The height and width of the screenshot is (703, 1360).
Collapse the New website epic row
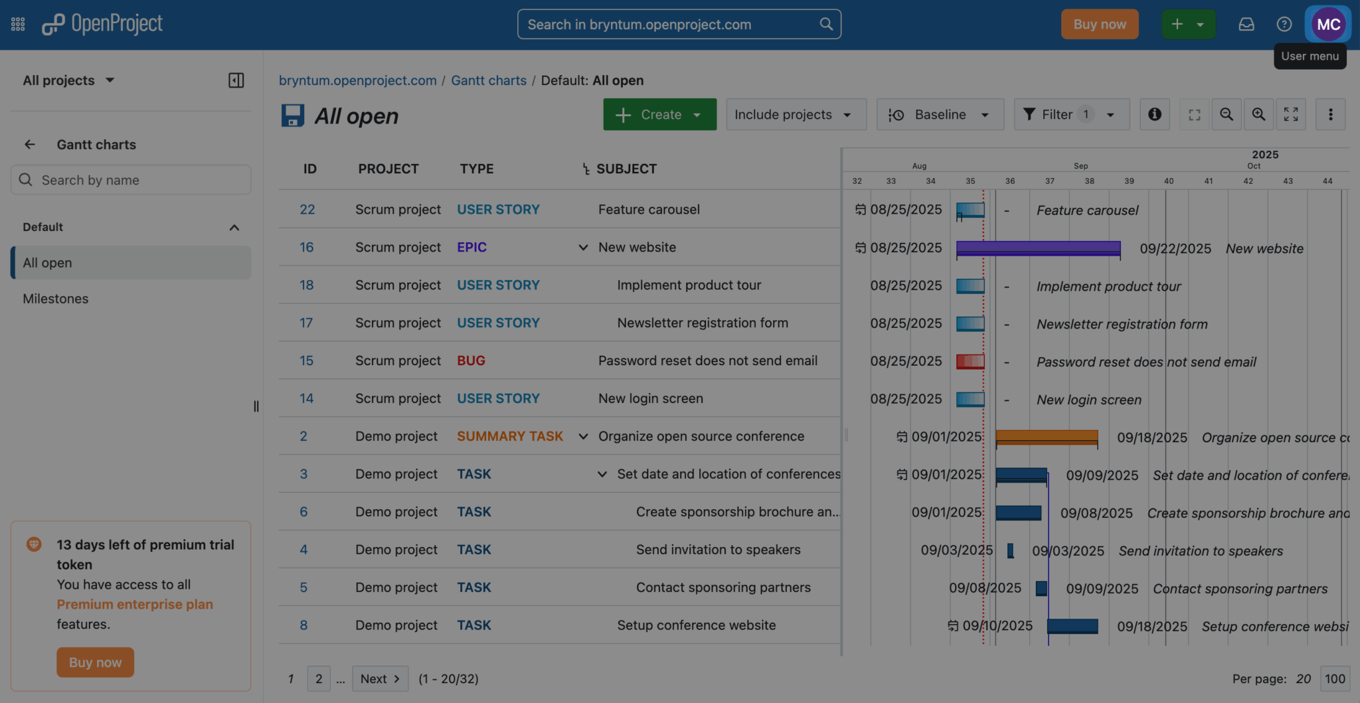point(583,248)
